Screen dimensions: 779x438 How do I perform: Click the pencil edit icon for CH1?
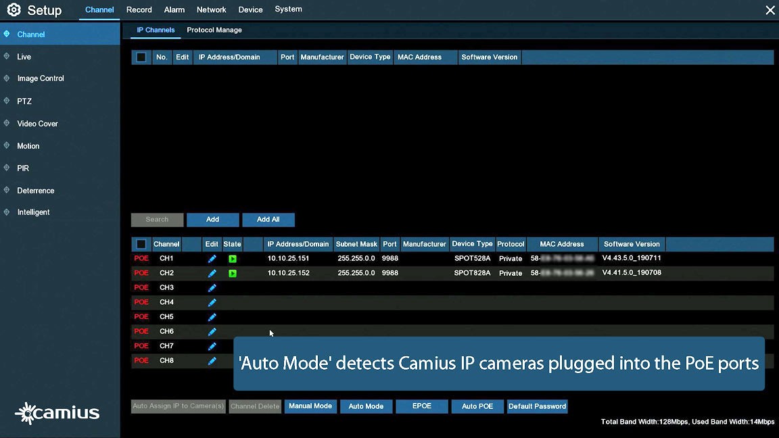(x=212, y=259)
